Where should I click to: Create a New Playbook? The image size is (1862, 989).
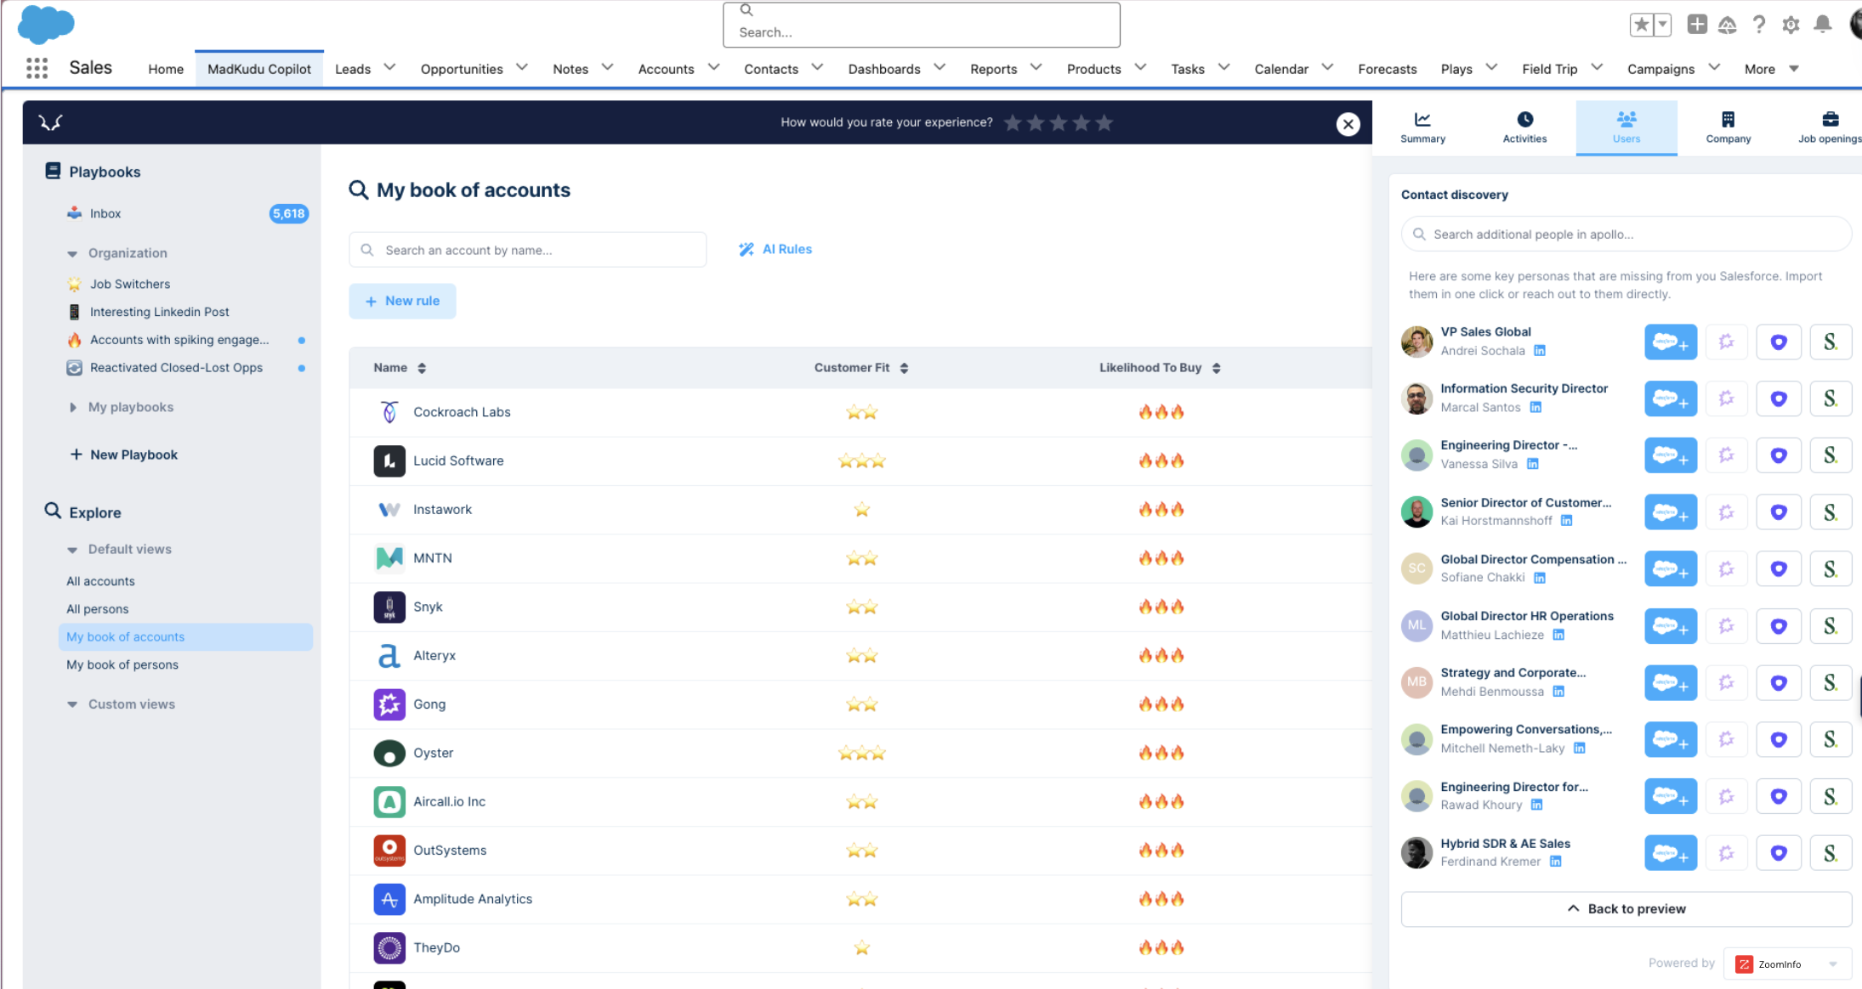[x=124, y=455]
